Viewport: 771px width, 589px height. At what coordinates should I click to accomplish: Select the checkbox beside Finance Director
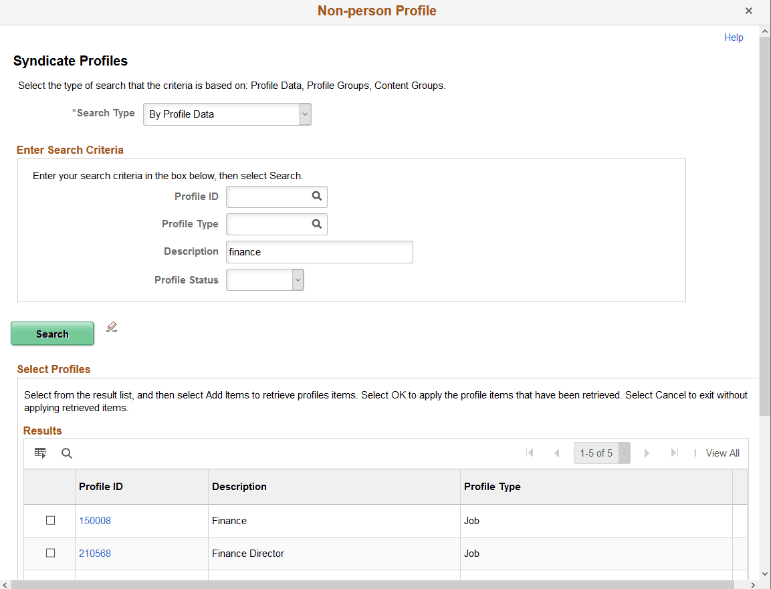(x=50, y=553)
